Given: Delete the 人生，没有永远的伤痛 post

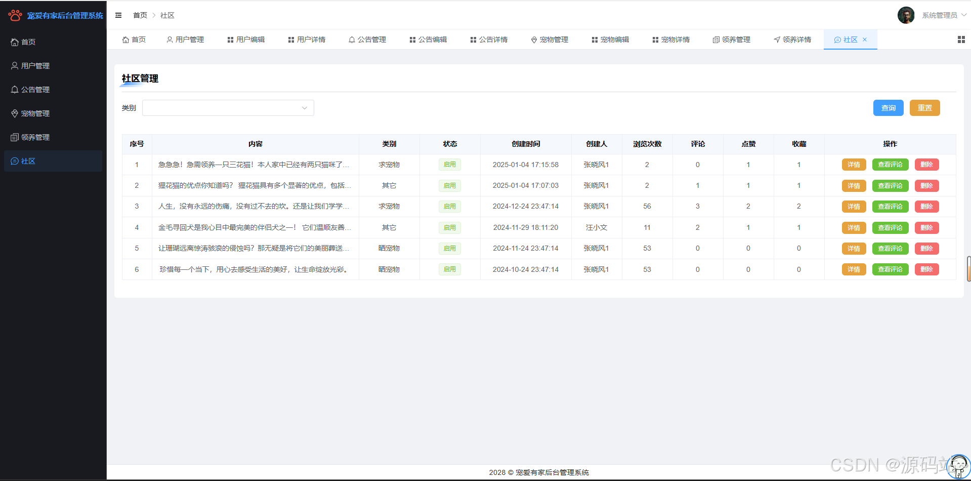Looking at the screenshot, I should pos(926,207).
